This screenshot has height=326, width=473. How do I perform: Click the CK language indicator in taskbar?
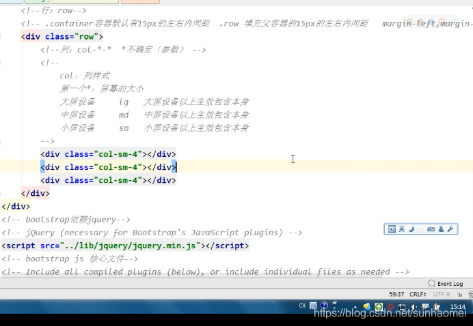[x=302, y=306]
